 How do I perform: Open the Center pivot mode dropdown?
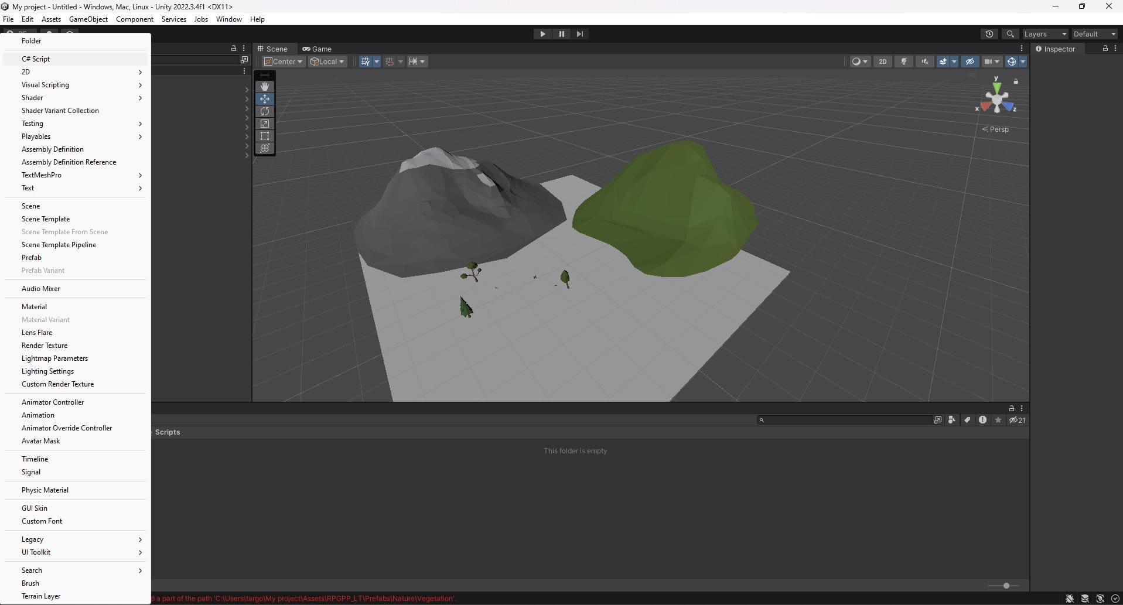pos(283,61)
